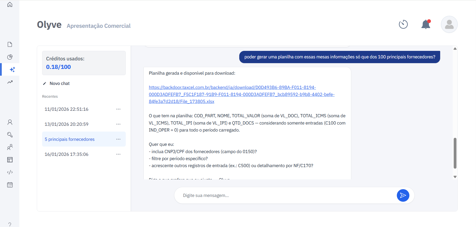Send the message with arrow button
Image resolution: width=476 pixels, height=227 pixels.
(403, 195)
